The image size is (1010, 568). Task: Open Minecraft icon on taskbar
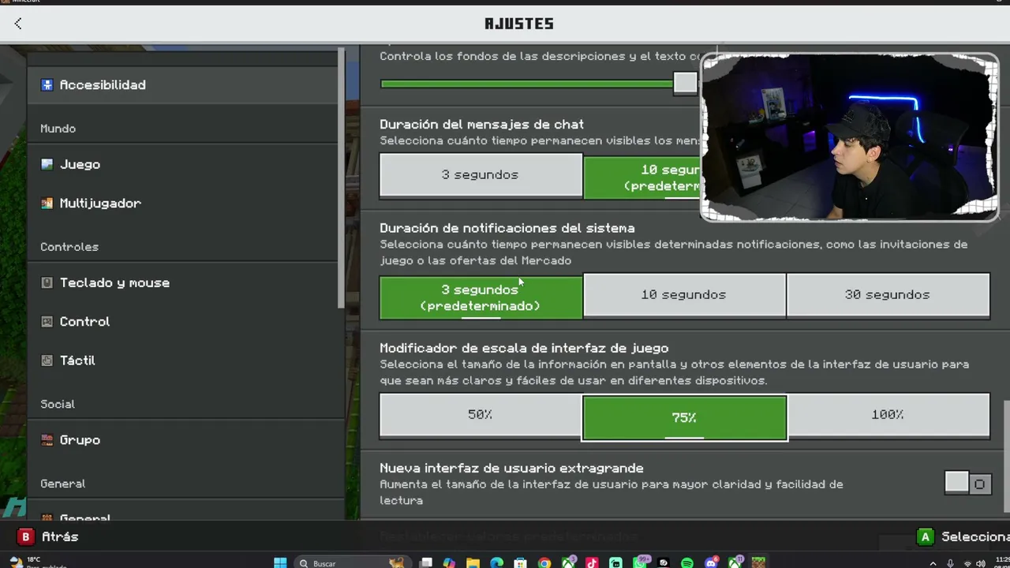[758, 562]
